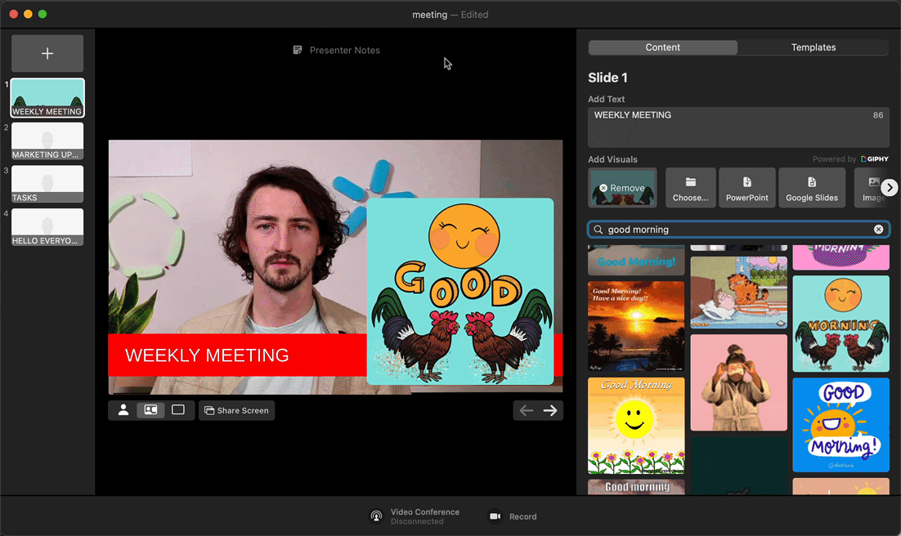Viewport: 901px width, 536px height.
Task: Clear the good morning search text
Action: (x=878, y=230)
